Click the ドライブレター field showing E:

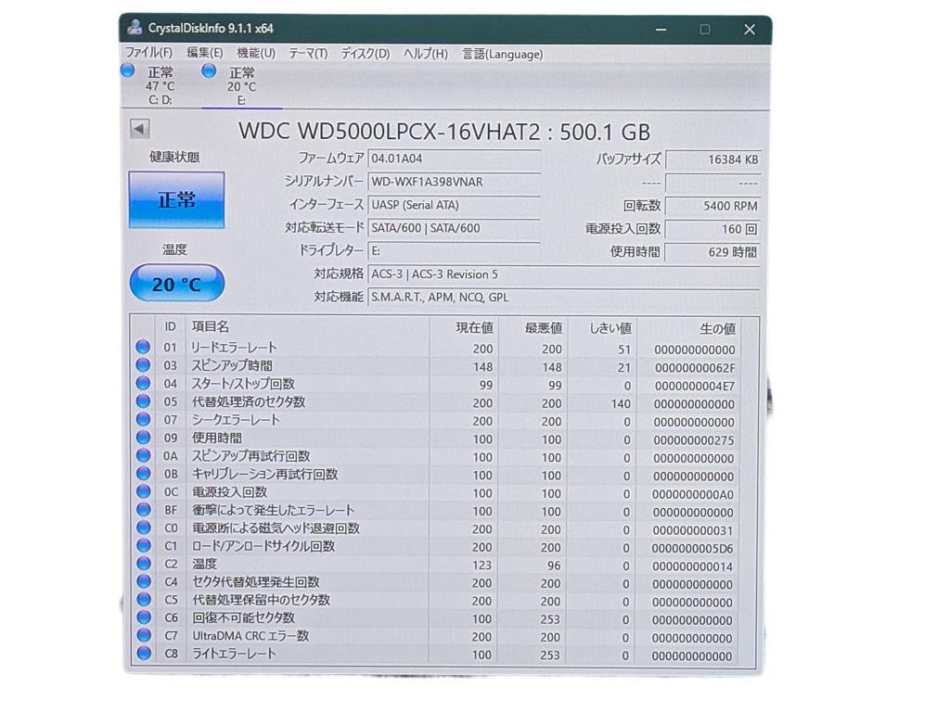pos(454,251)
